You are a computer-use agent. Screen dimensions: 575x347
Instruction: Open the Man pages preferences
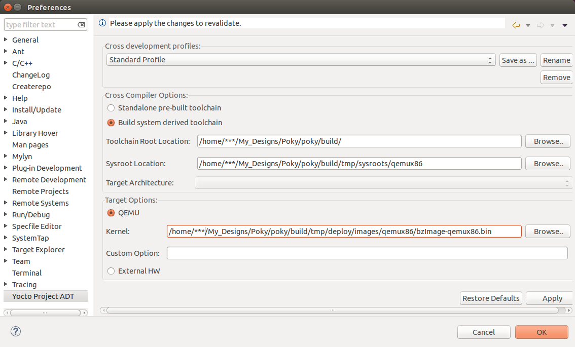click(30, 144)
